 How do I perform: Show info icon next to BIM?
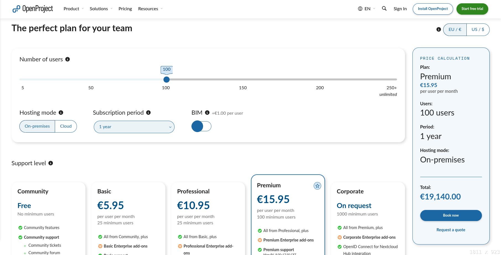pos(207,113)
